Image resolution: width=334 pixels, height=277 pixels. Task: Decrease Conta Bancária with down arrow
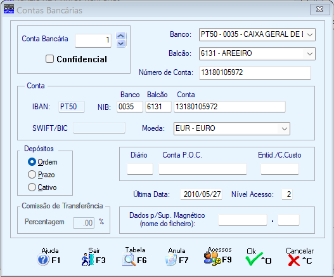coord(121,43)
